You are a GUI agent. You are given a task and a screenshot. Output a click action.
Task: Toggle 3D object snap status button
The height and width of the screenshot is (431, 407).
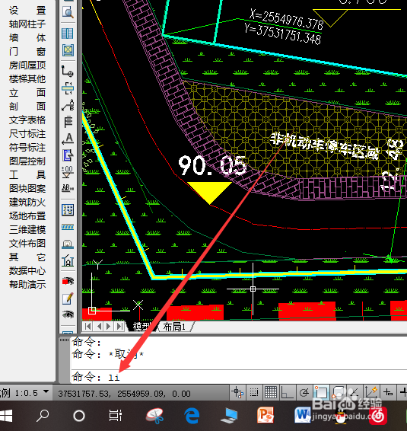(338, 392)
